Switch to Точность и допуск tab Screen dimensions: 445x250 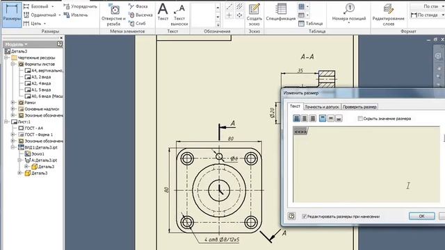(322, 107)
